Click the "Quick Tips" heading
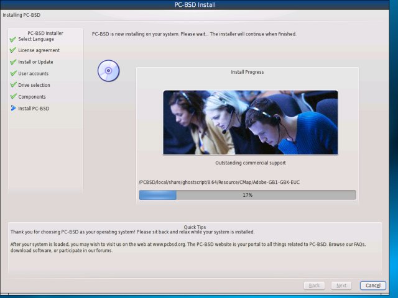 pos(195,227)
